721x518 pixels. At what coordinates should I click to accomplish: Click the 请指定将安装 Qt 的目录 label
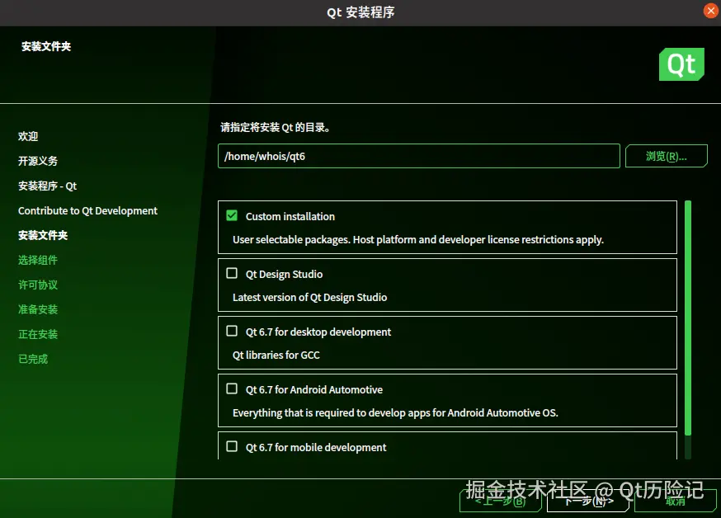point(275,127)
